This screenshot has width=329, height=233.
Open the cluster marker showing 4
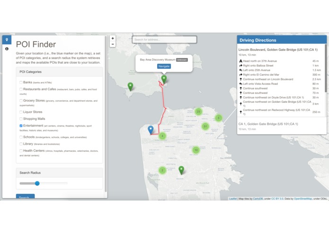pos(162,136)
